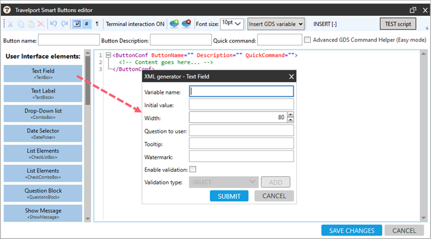
Task: Open the Font size dropdown
Action: coord(232,24)
